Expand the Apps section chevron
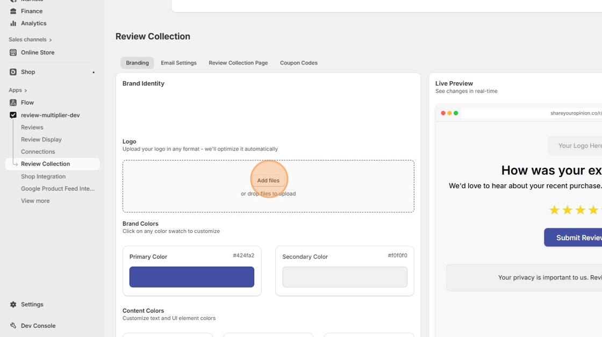 [25, 90]
